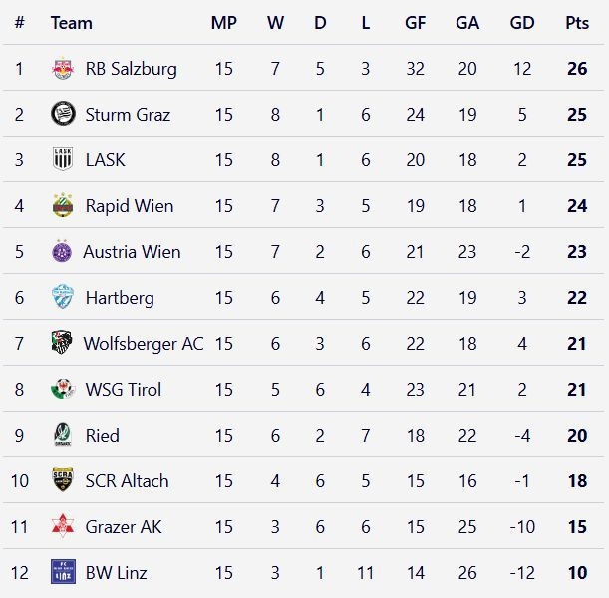Click the Grazer AK logo
This screenshot has width=609, height=598.
(x=63, y=527)
